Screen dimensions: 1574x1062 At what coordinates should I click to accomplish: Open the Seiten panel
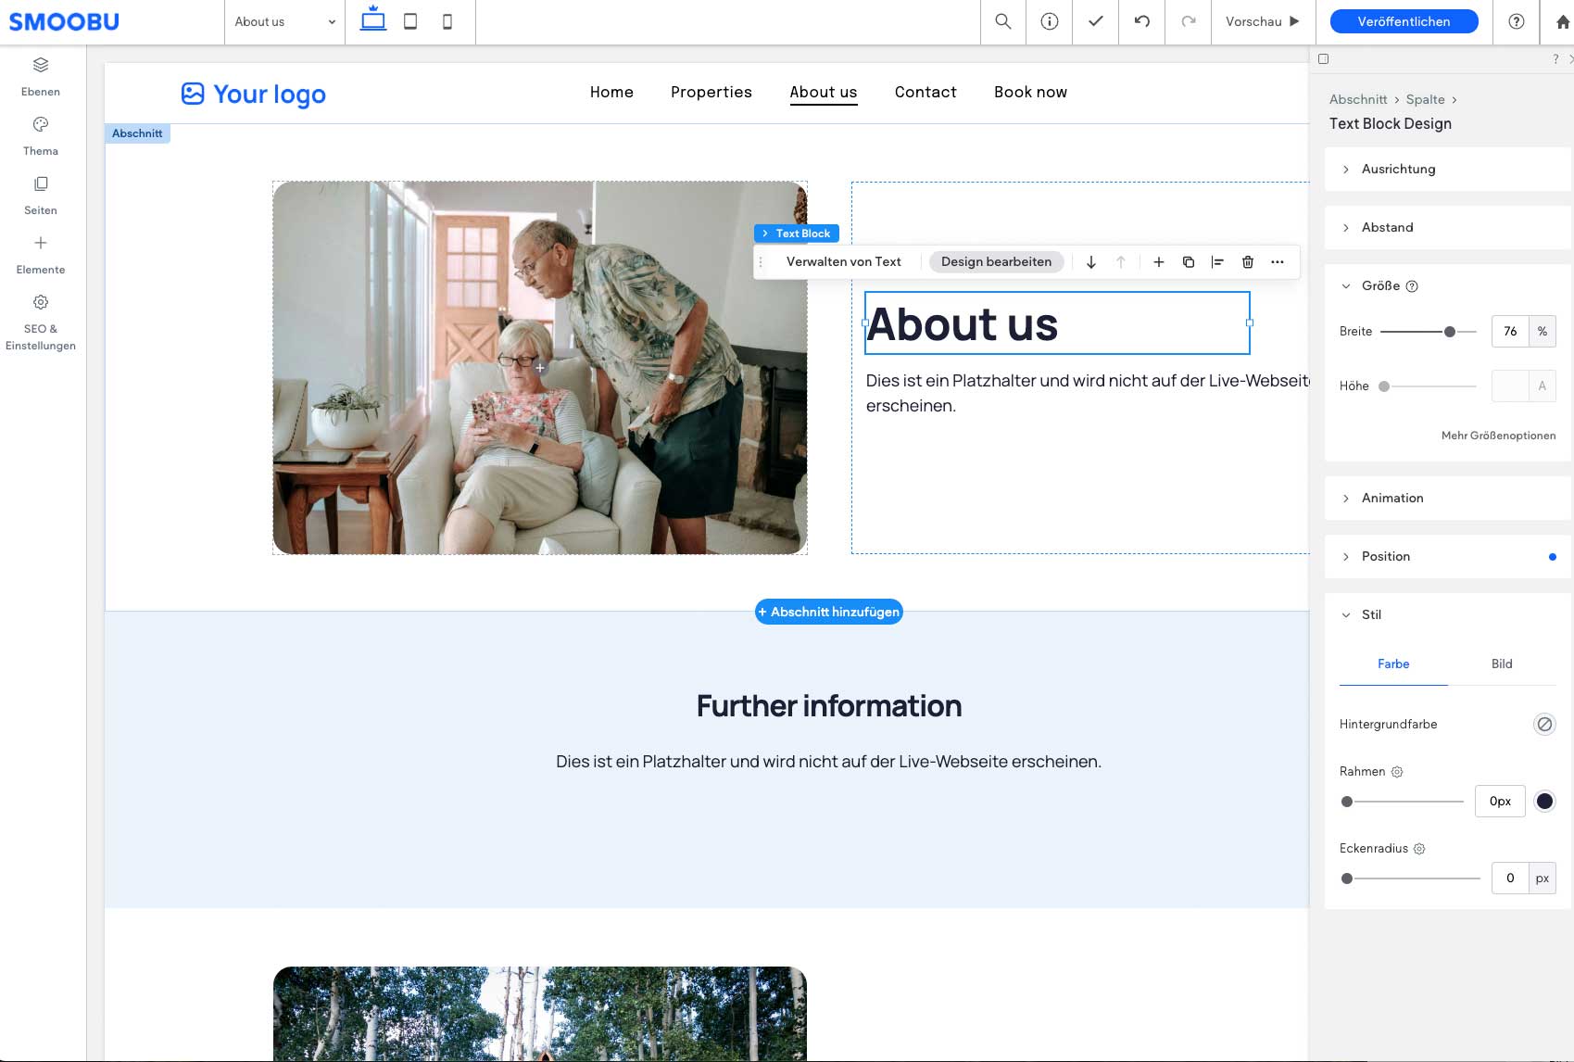click(x=41, y=183)
